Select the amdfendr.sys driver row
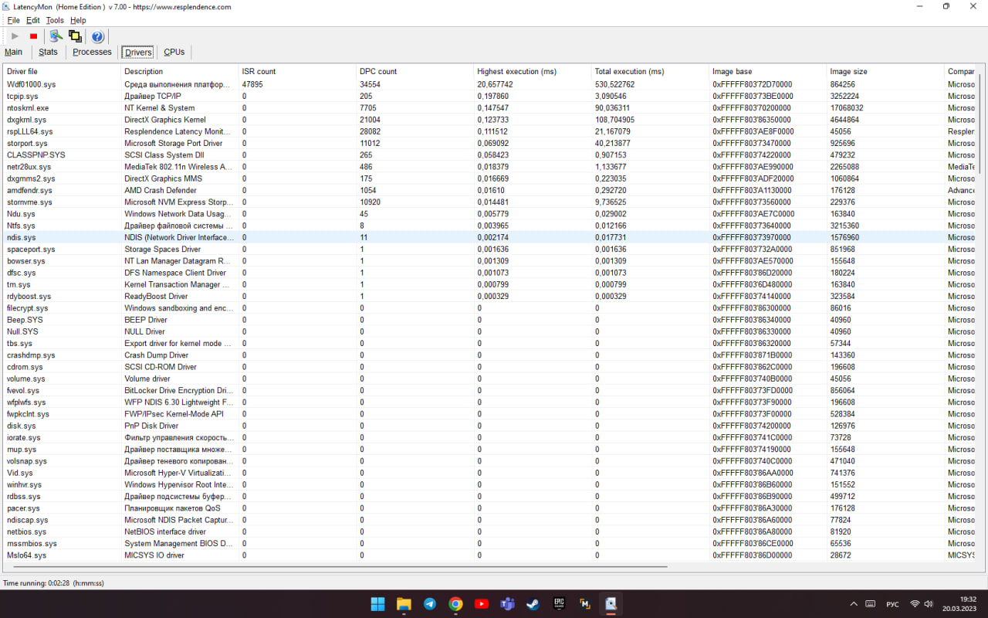Image resolution: width=988 pixels, height=618 pixels. click(489, 190)
